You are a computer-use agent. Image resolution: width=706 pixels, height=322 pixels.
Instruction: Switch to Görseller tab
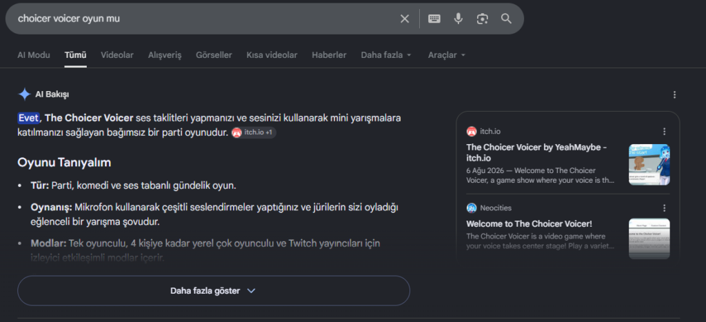pyautogui.click(x=214, y=55)
